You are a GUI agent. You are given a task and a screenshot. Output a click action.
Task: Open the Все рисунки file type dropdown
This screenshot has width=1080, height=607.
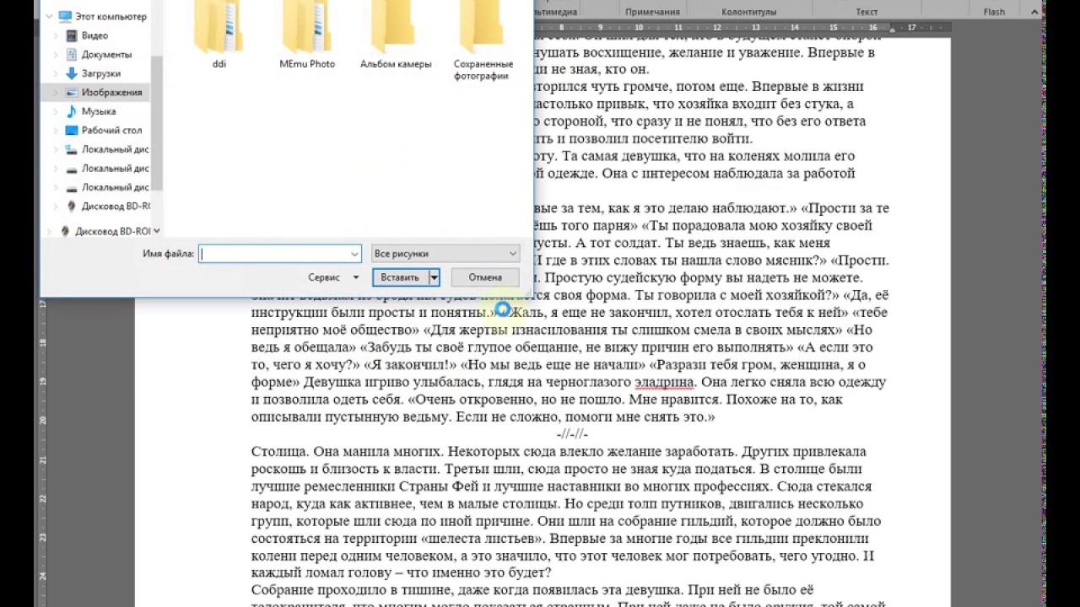tap(445, 254)
